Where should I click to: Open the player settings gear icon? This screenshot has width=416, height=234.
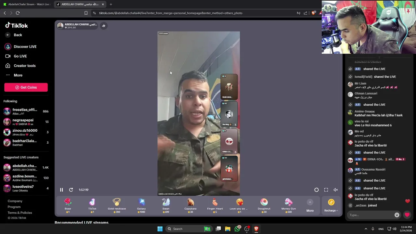[317, 190]
